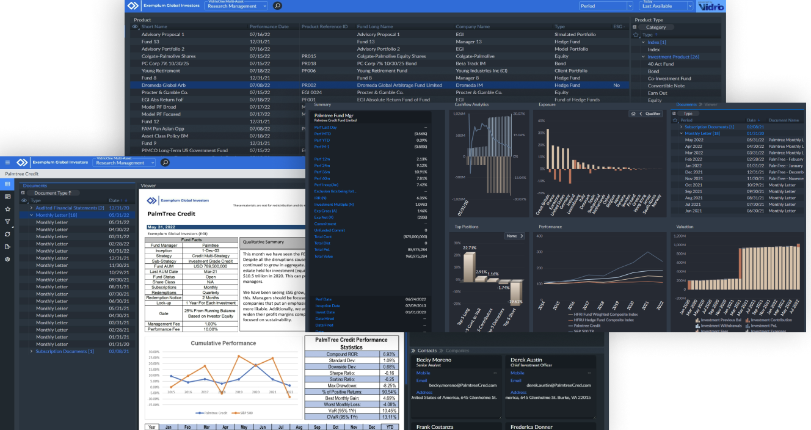Select Colgate-Palmolive Shares row
Viewport: 811px width, 430px height.
[x=379, y=56]
